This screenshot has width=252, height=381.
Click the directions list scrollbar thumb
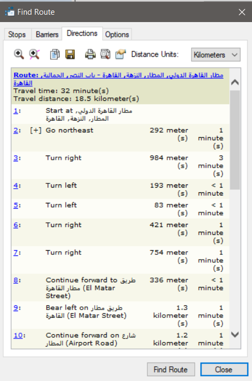pyautogui.click(x=235, y=140)
